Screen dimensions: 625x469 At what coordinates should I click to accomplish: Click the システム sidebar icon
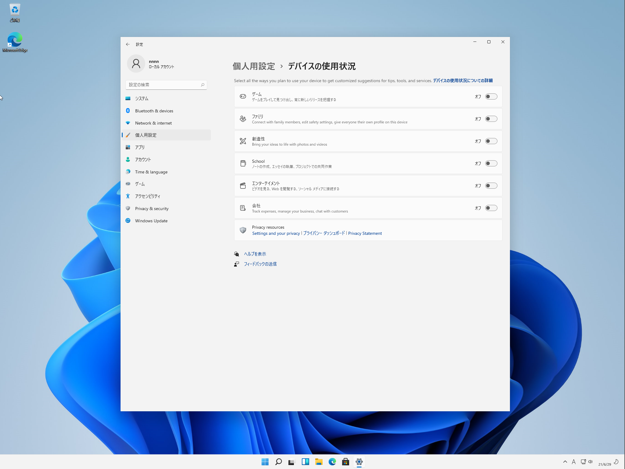[128, 98]
